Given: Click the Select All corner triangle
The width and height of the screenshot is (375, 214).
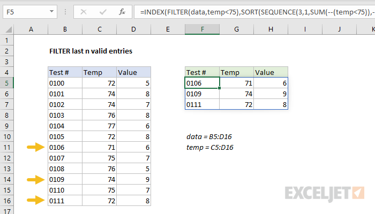Looking at the screenshot, I should pos(9,29).
